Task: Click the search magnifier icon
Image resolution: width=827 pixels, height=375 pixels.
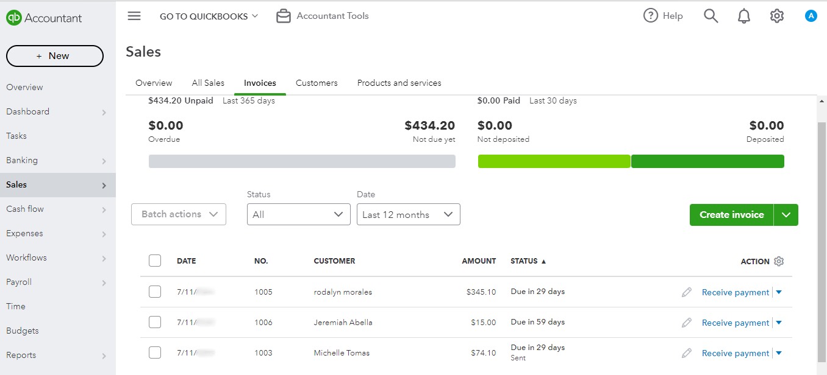Action: [711, 16]
